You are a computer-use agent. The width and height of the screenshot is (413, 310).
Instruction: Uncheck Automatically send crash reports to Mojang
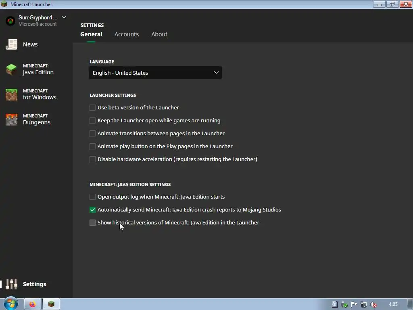pos(92,210)
